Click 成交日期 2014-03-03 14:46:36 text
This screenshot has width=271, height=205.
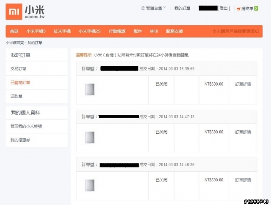coord(167,165)
